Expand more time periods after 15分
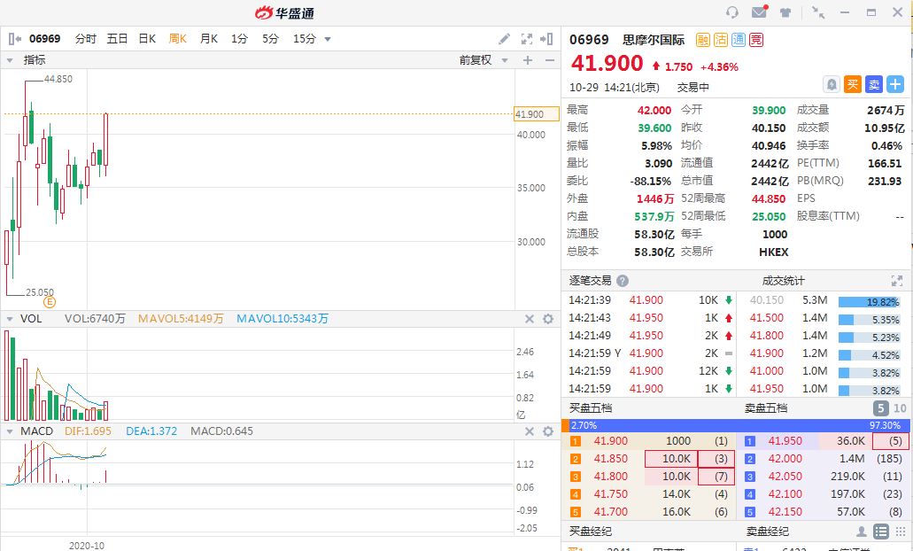The width and height of the screenshot is (913, 551). (x=328, y=39)
